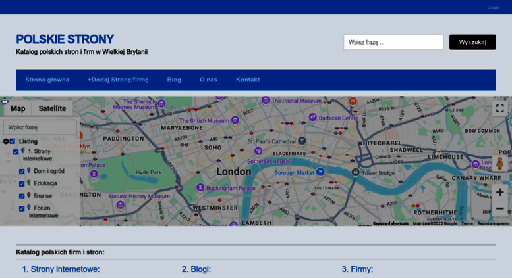The image size is (512, 278).
Task: Click the Login link
Action: [x=493, y=7]
